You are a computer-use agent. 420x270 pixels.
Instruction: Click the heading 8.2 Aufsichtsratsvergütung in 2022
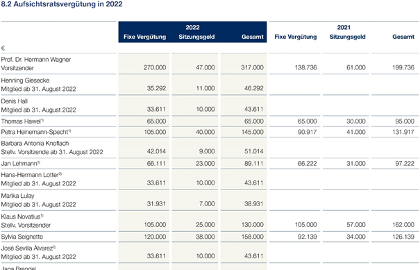pyautogui.click(x=62, y=4)
